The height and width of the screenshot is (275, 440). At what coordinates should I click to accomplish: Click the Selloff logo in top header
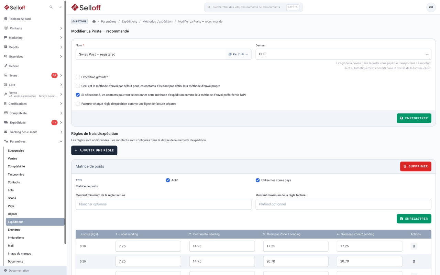[x=86, y=7]
